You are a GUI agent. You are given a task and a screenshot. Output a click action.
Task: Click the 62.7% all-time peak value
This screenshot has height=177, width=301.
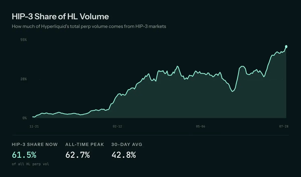point(78,155)
